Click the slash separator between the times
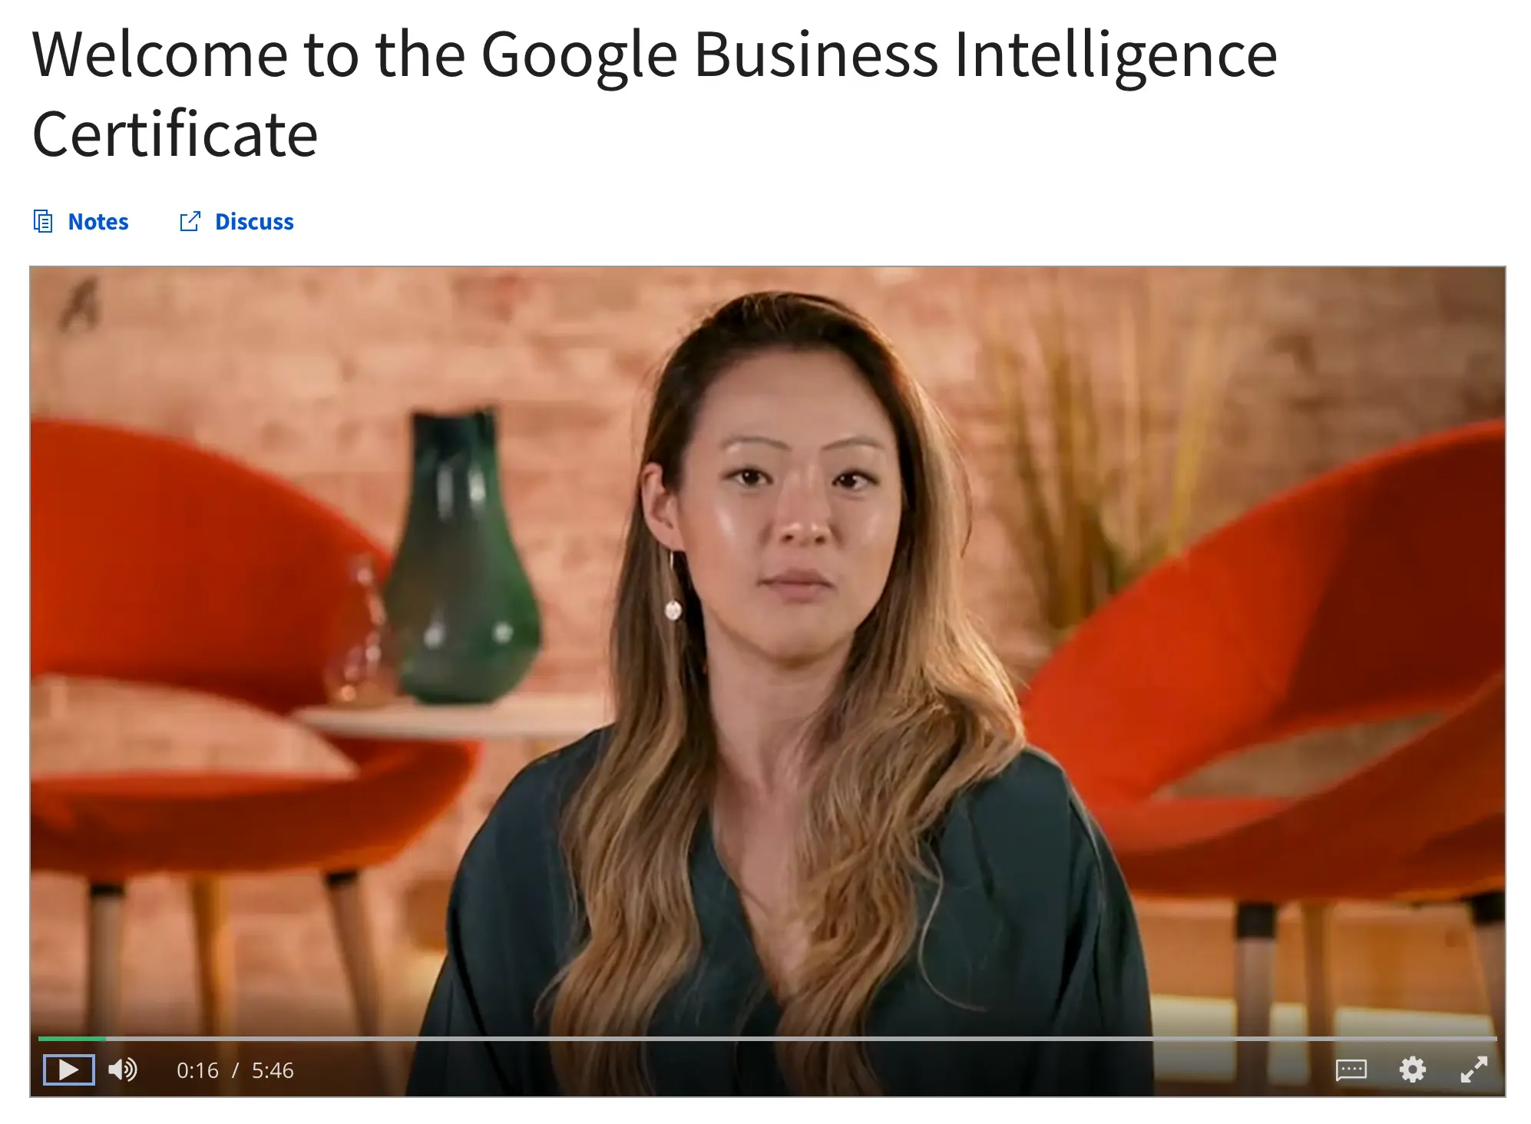1531x1124 pixels. 236,1070
